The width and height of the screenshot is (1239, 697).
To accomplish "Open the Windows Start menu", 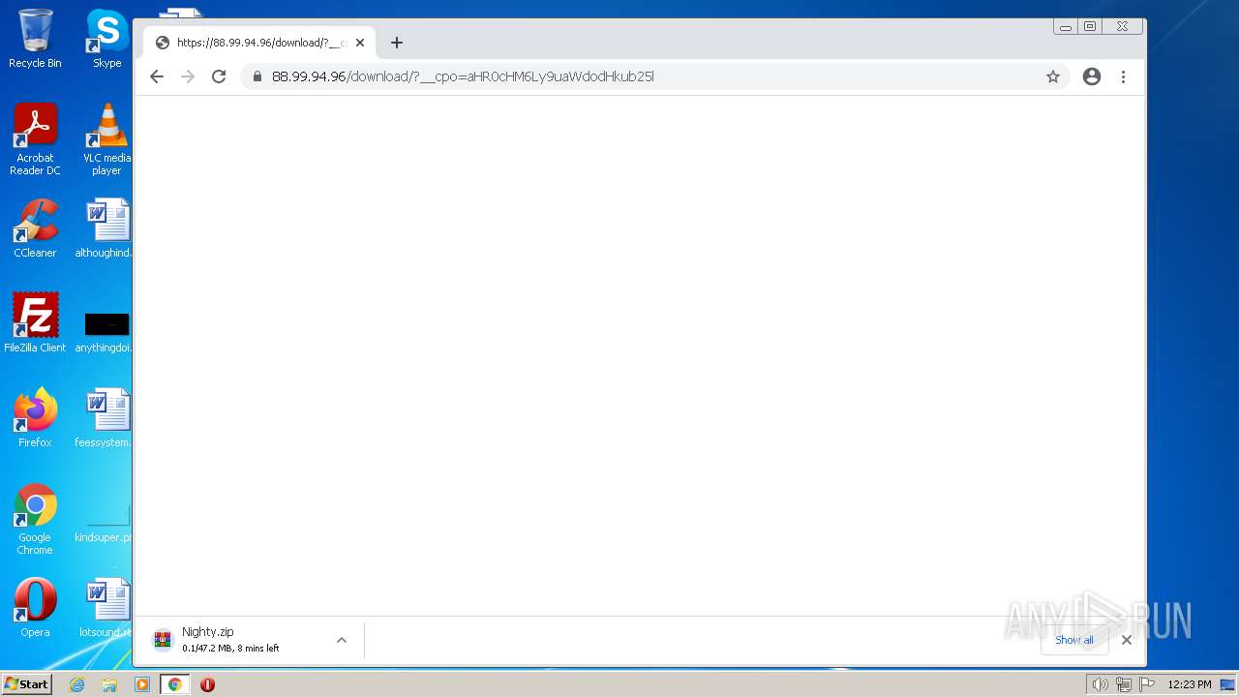I will coord(26,684).
